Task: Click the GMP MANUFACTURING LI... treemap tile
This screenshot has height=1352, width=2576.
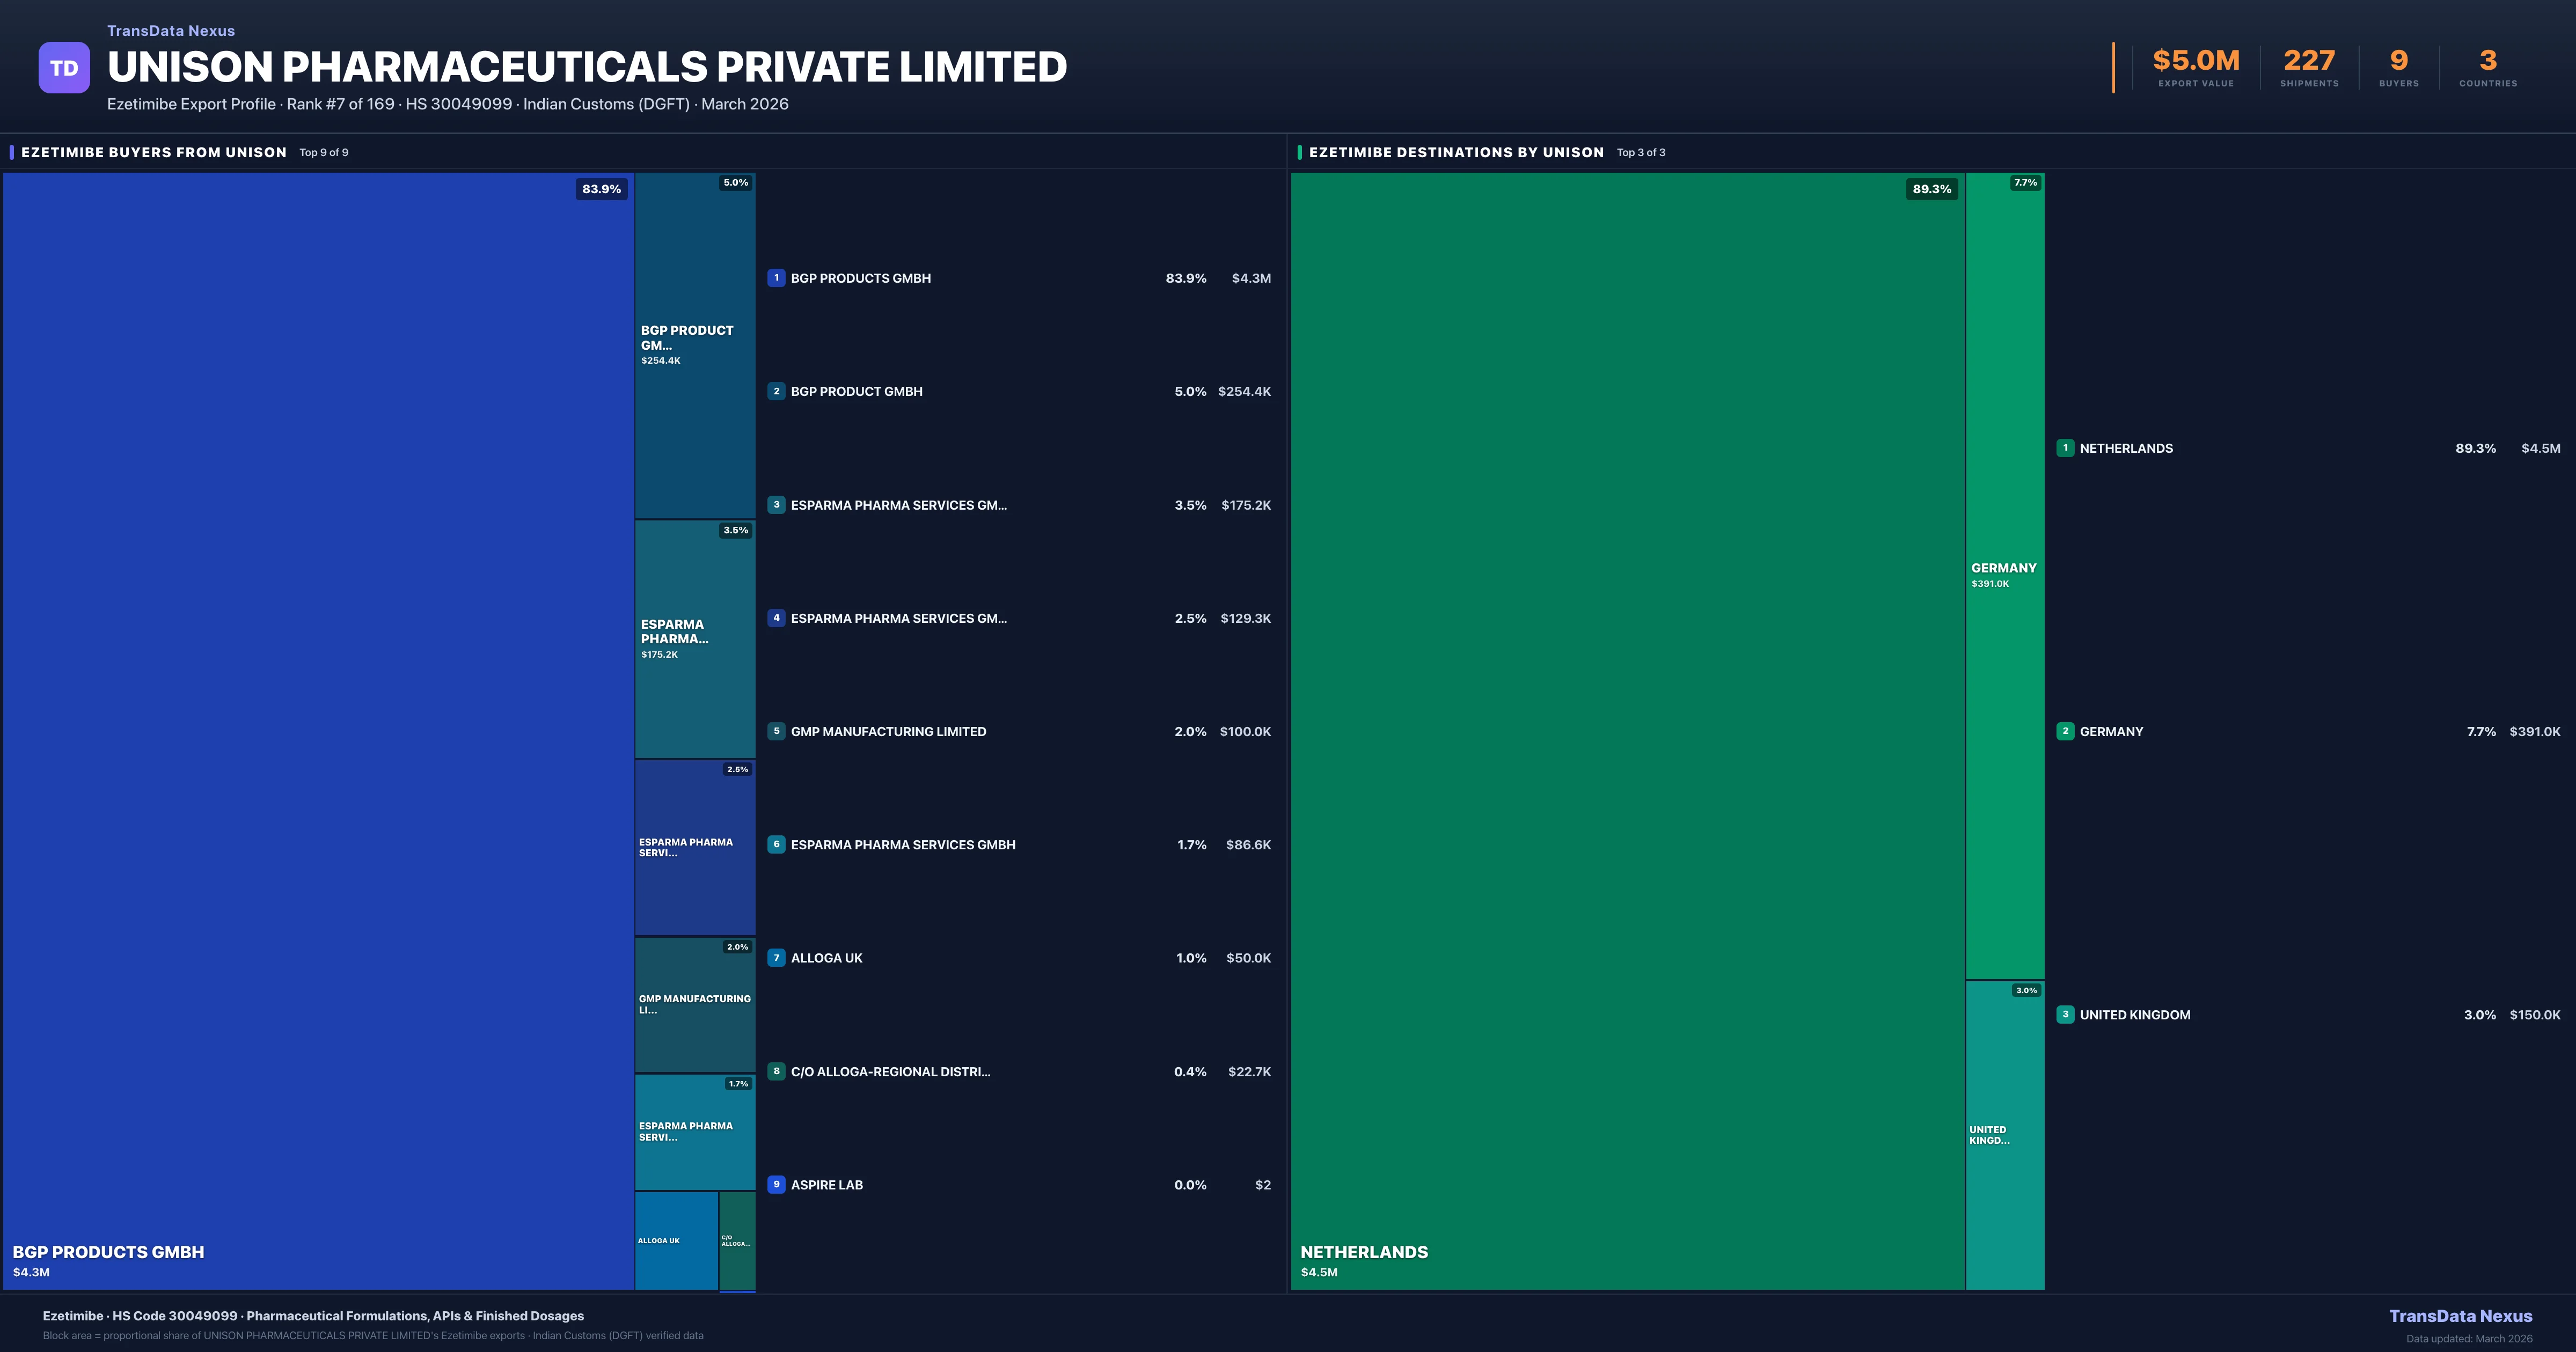Action: (694, 1004)
